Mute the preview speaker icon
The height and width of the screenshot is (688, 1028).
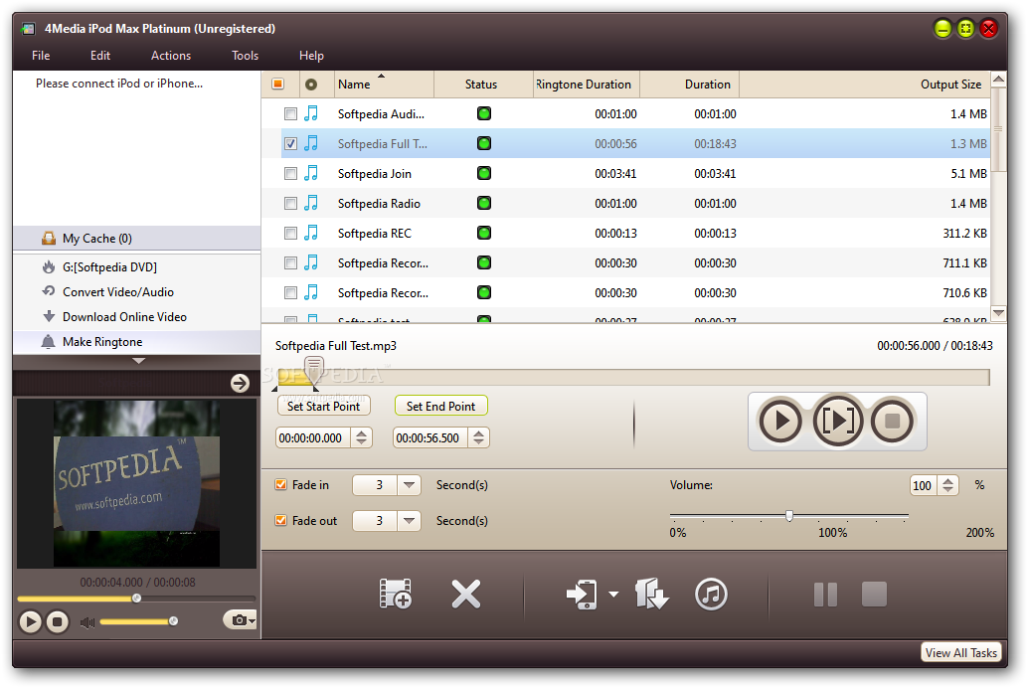click(87, 621)
